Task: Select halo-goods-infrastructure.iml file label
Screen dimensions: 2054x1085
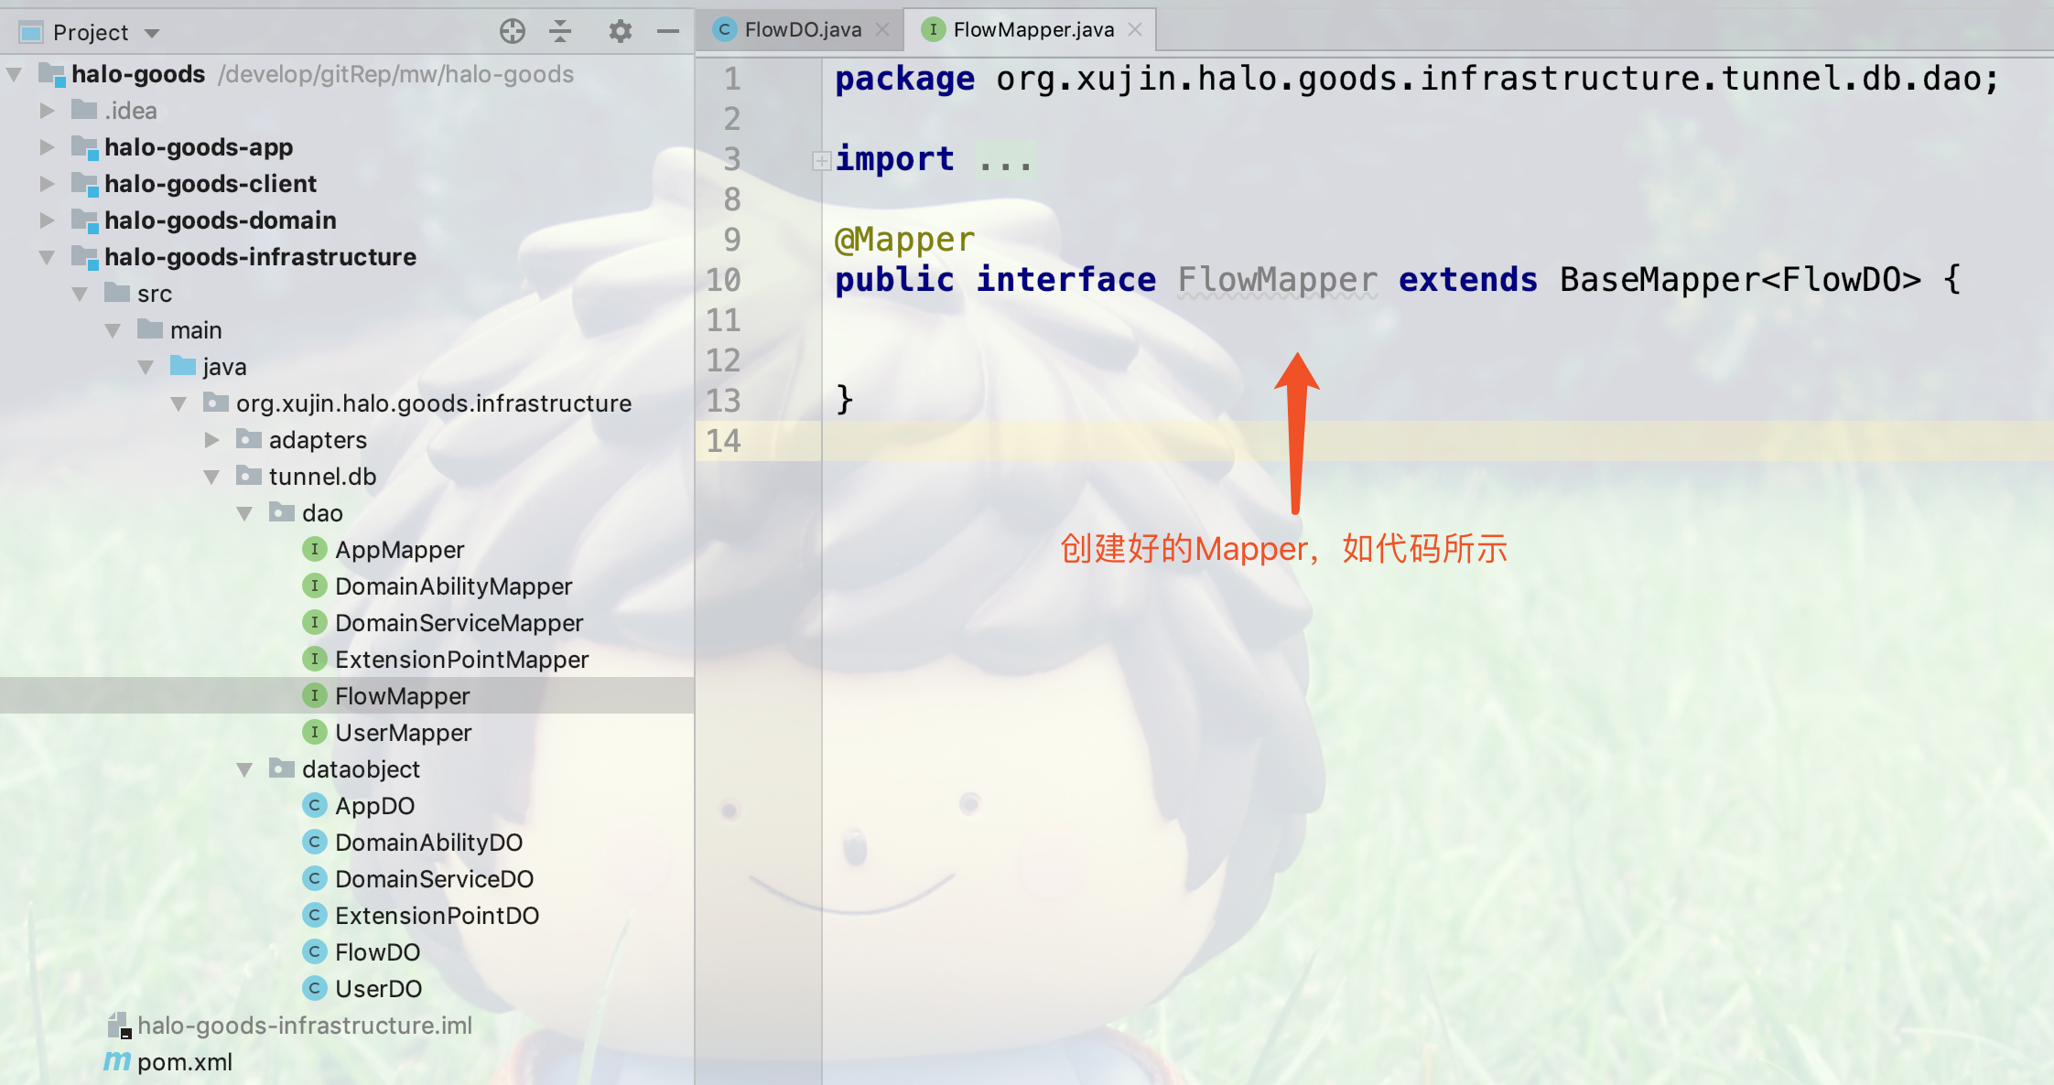Action: (x=305, y=1026)
